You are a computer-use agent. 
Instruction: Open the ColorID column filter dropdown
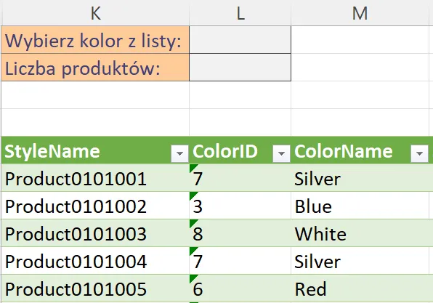point(281,153)
